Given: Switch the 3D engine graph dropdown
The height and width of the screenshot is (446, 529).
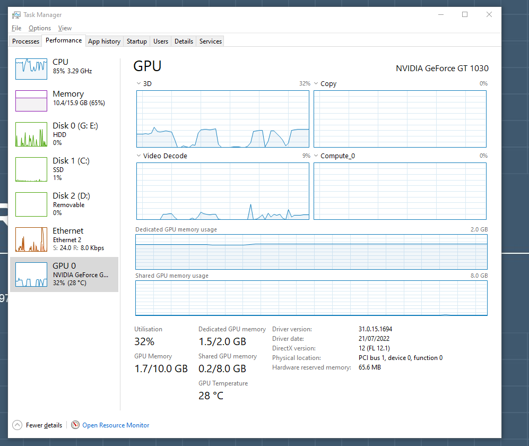Looking at the screenshot, I should (x=138, y=83).
